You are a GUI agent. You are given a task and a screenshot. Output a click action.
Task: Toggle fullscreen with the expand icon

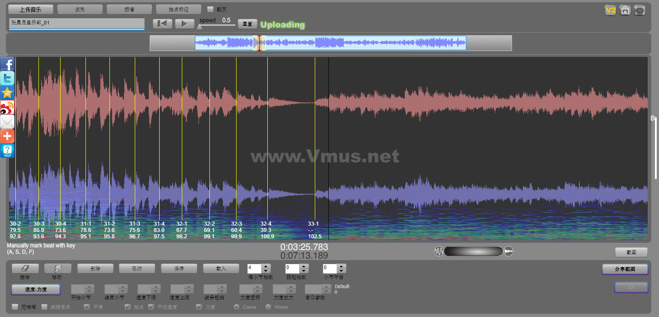tap(640, 10)
